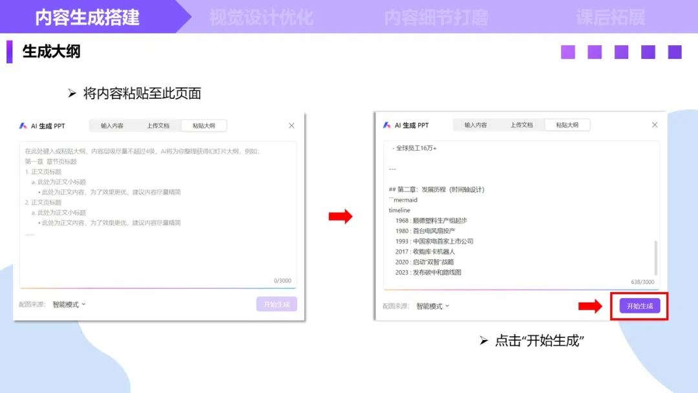Close the right AI 生成 PPT dialog

pos(655,125)
